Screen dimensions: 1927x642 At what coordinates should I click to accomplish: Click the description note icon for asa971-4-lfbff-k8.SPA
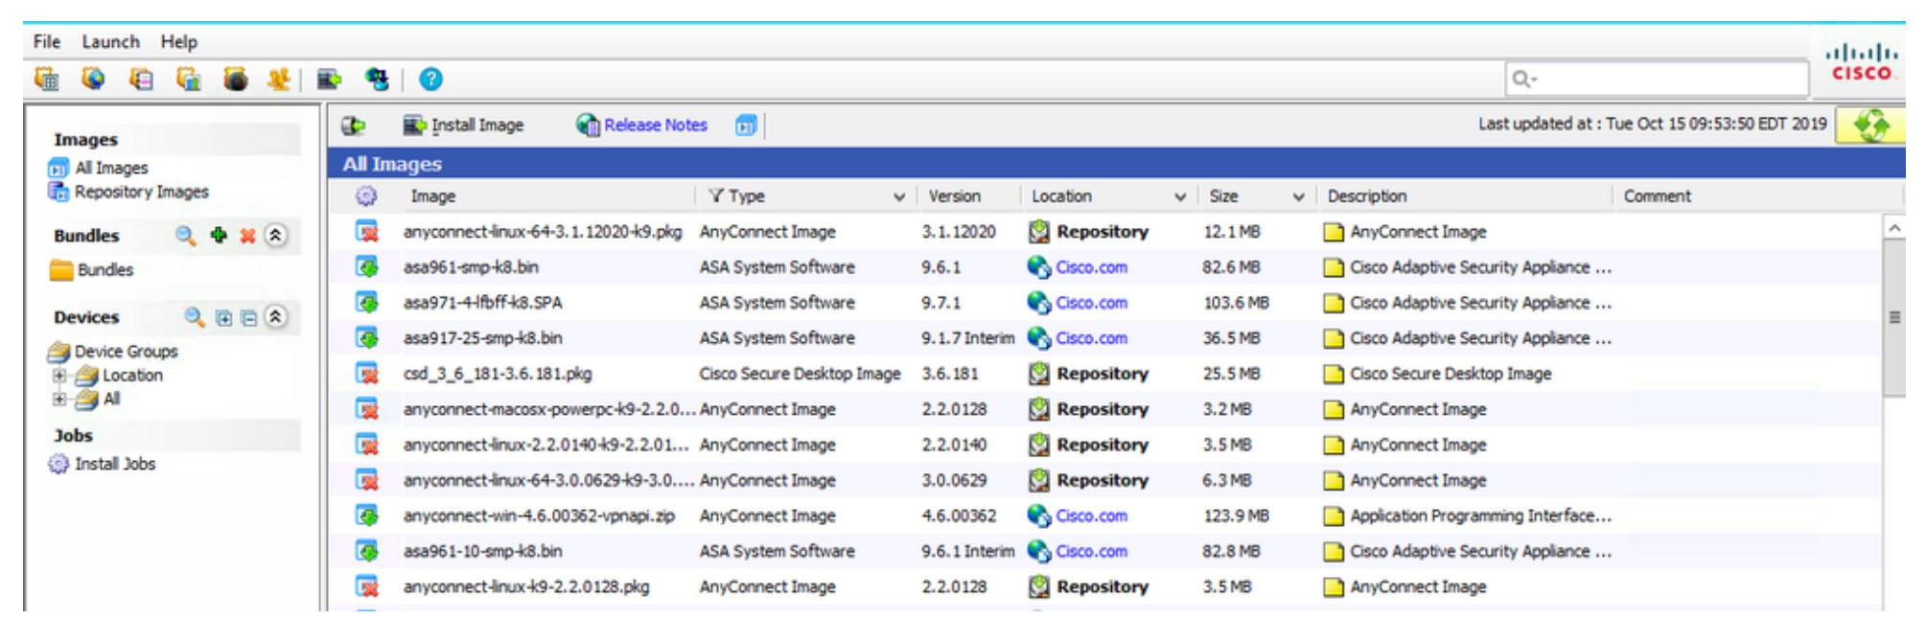(1333, 303)
